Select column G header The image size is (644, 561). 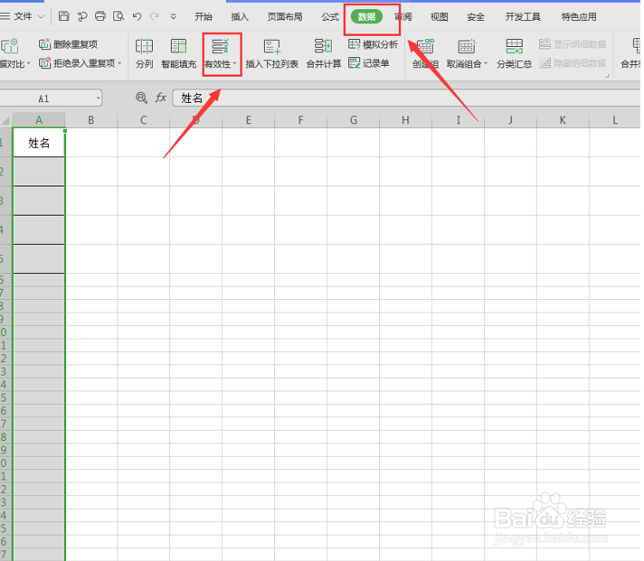[354, 120]
